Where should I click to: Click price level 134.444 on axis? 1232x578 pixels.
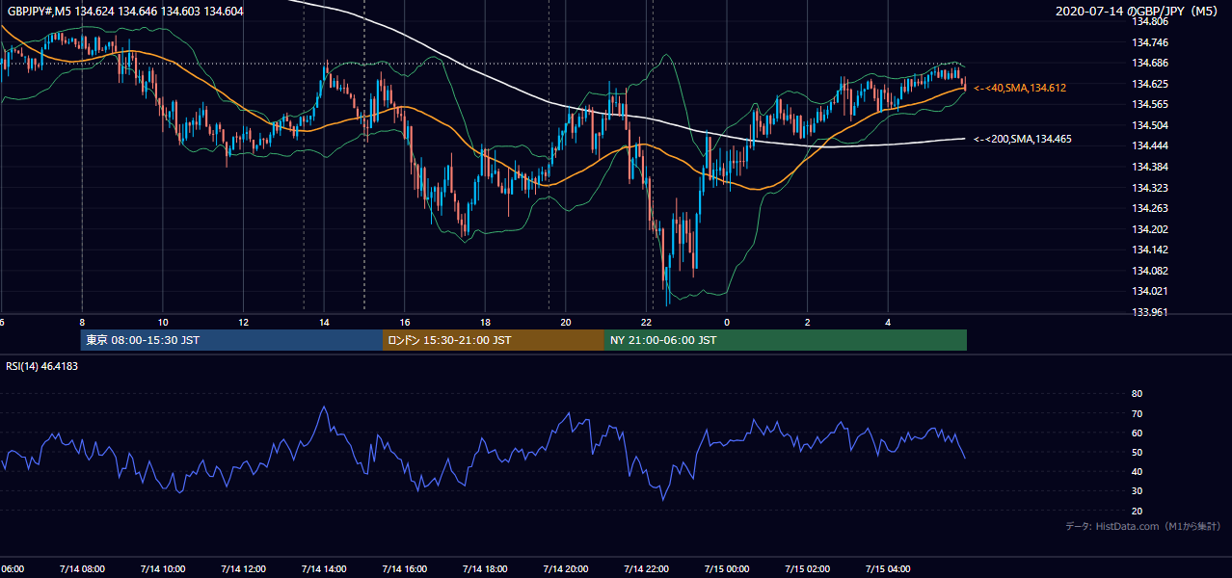[x=1149, y=146]
